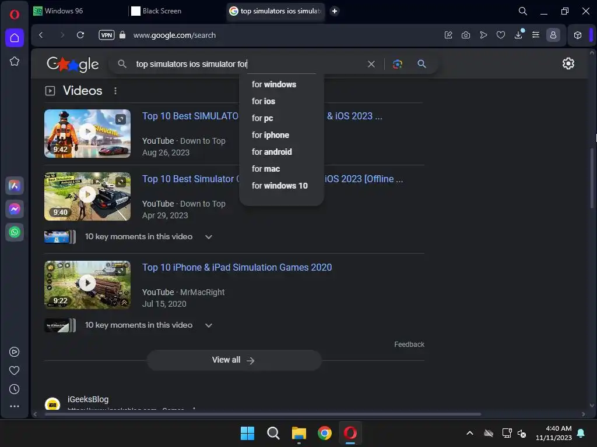Screen dimensions: 597x447
Task: Open the iGeeksBlog result
Action: (88, 399)
